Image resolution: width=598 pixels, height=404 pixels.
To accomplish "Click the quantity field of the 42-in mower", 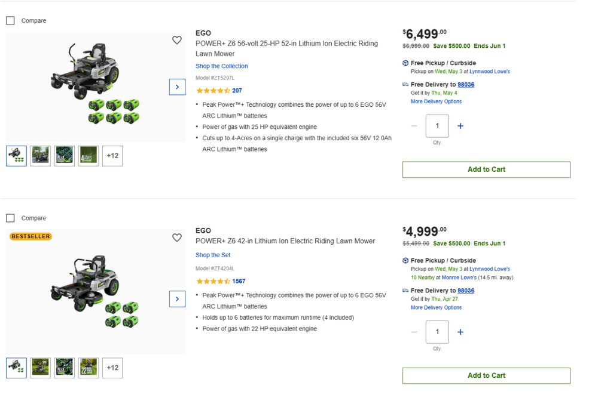I will click(437, 332).
